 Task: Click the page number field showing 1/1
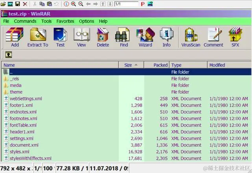coord(126,4)
